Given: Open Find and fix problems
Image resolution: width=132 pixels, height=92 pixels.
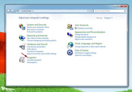Looking at the screenshot, I should coord(35,32).
